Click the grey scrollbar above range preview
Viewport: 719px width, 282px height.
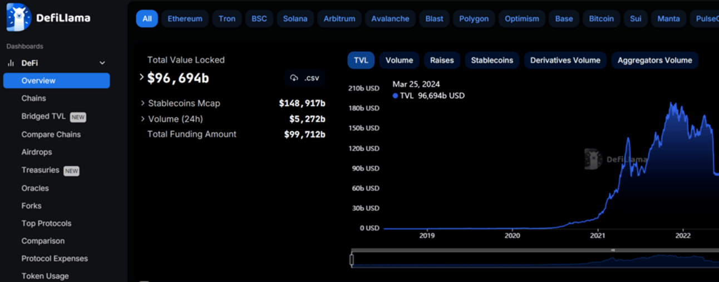[x=535, y=250]
